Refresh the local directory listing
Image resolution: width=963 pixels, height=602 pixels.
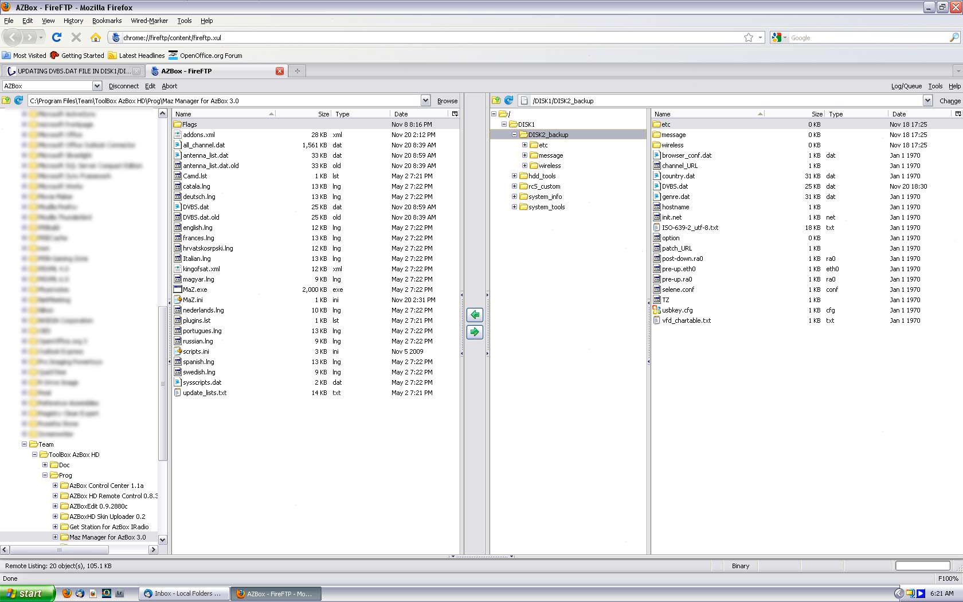tap(18, 100)
